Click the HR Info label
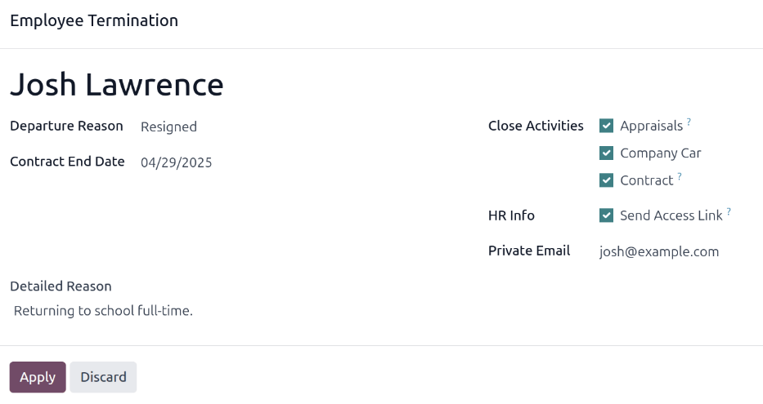 pyautogui.click(x=511, y=215)
